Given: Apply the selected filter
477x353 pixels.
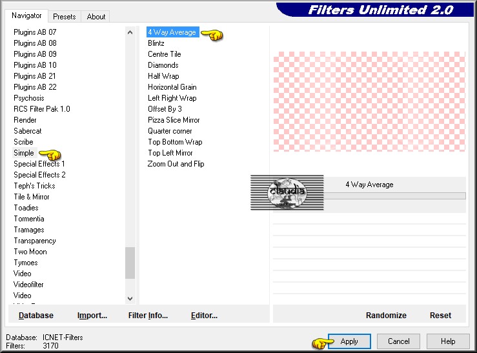Looking at the screenshot, I should pos(349,341).
